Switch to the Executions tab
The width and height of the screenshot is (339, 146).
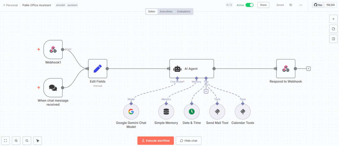click(166, 12)
